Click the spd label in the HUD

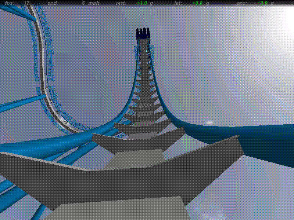[53, 3]
